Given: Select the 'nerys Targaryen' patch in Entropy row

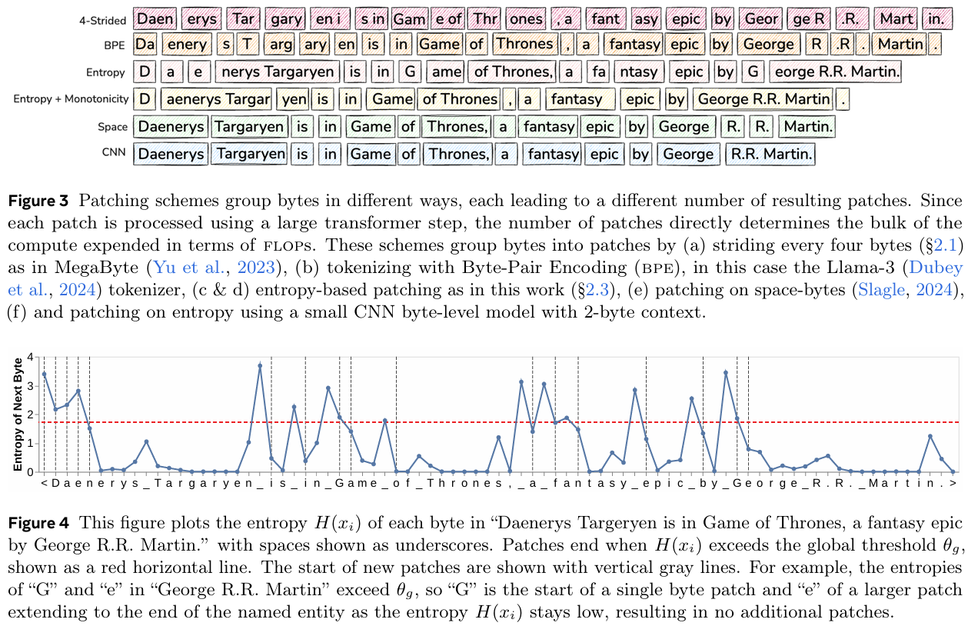Looking at the screenshot, I should [277, 72].
